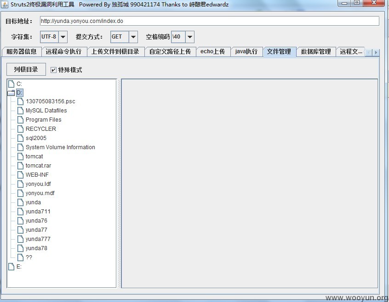
Task: Open the 字符集 UTF-8 dropdown
Action: click(x=63, y=37)
